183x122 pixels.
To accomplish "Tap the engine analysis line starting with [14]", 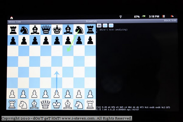I will [133, 107].
